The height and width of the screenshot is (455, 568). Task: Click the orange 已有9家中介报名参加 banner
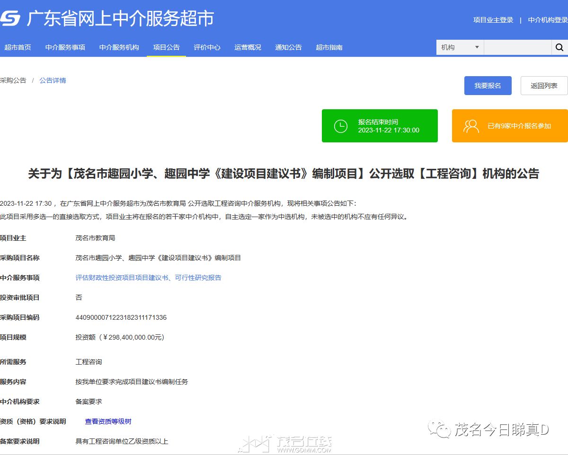click(510, 126)
